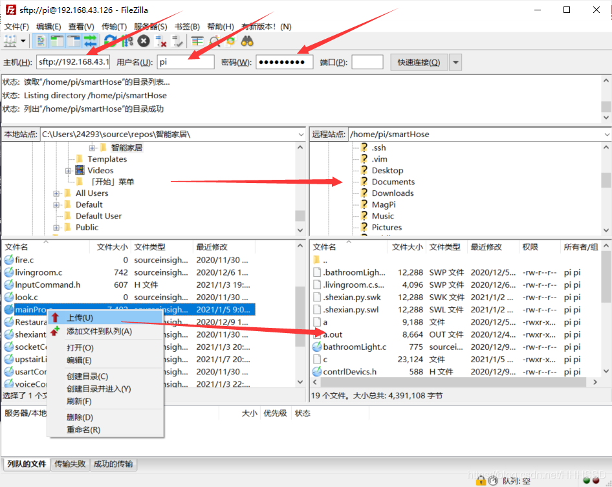The height and width of the screenshot is (487, 612).
Task: Choose 刷新(F) in the context menu
Action: tap(105, 401)
